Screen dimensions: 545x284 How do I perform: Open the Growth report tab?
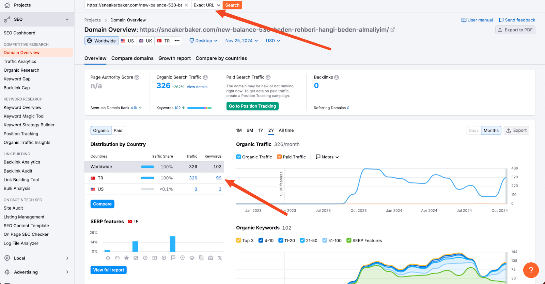click(174, 58)
